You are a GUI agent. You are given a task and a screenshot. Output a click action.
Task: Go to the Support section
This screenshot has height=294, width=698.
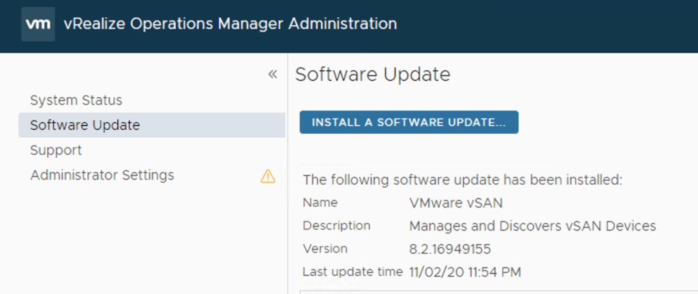56,150
